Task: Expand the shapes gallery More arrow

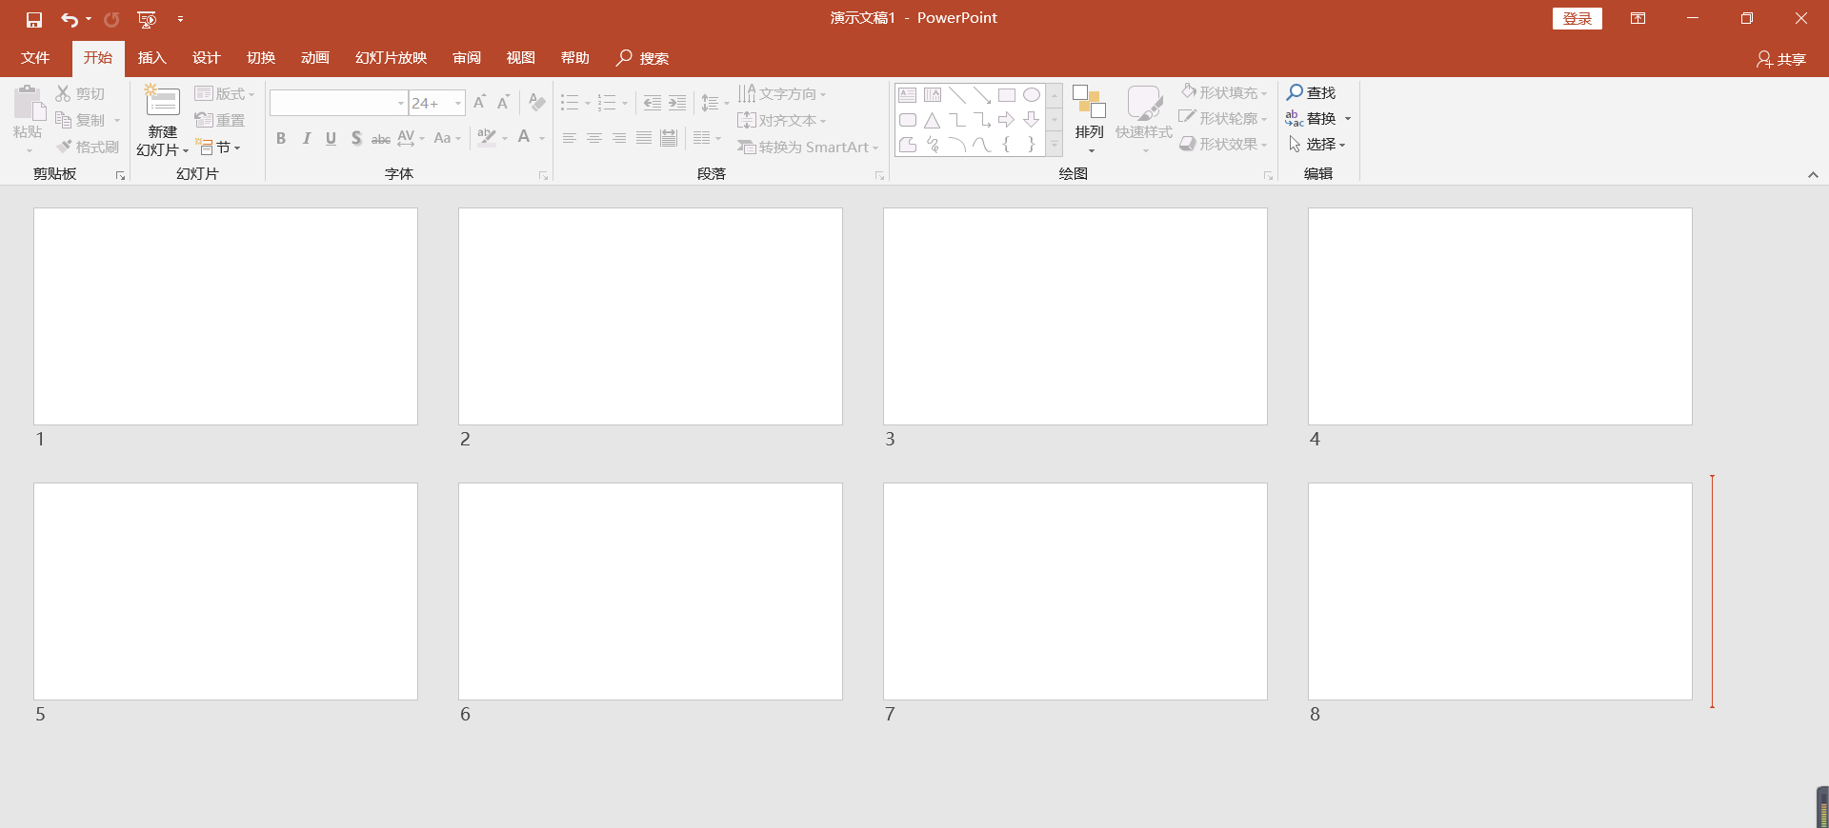Action: click(1055, 145)
